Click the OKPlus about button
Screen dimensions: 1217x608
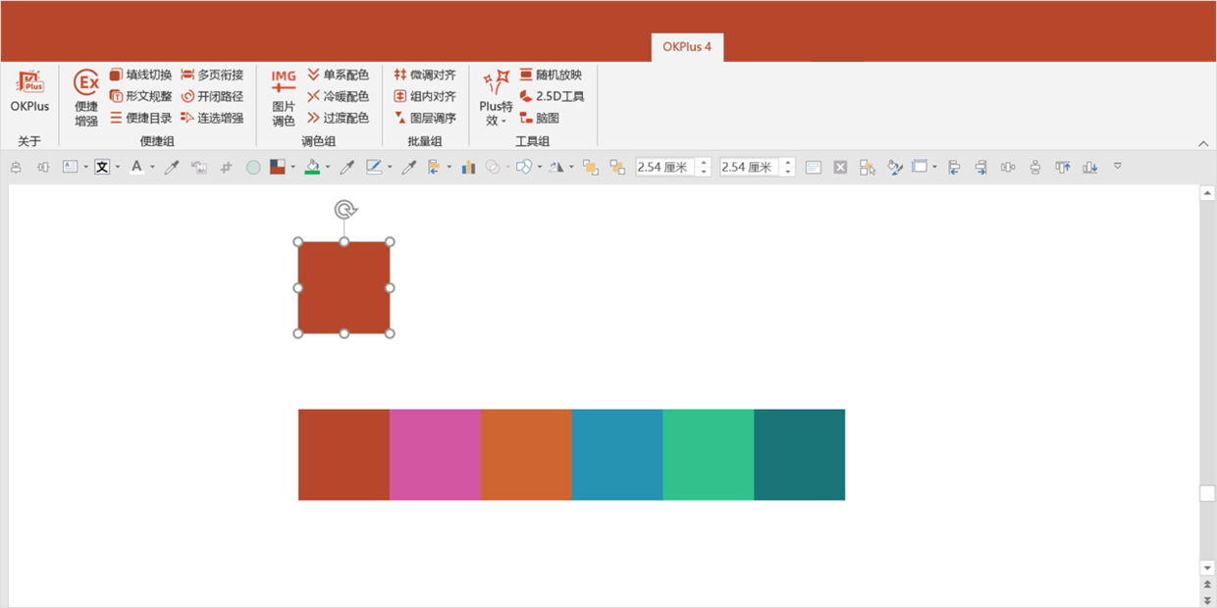pos(29,92)
